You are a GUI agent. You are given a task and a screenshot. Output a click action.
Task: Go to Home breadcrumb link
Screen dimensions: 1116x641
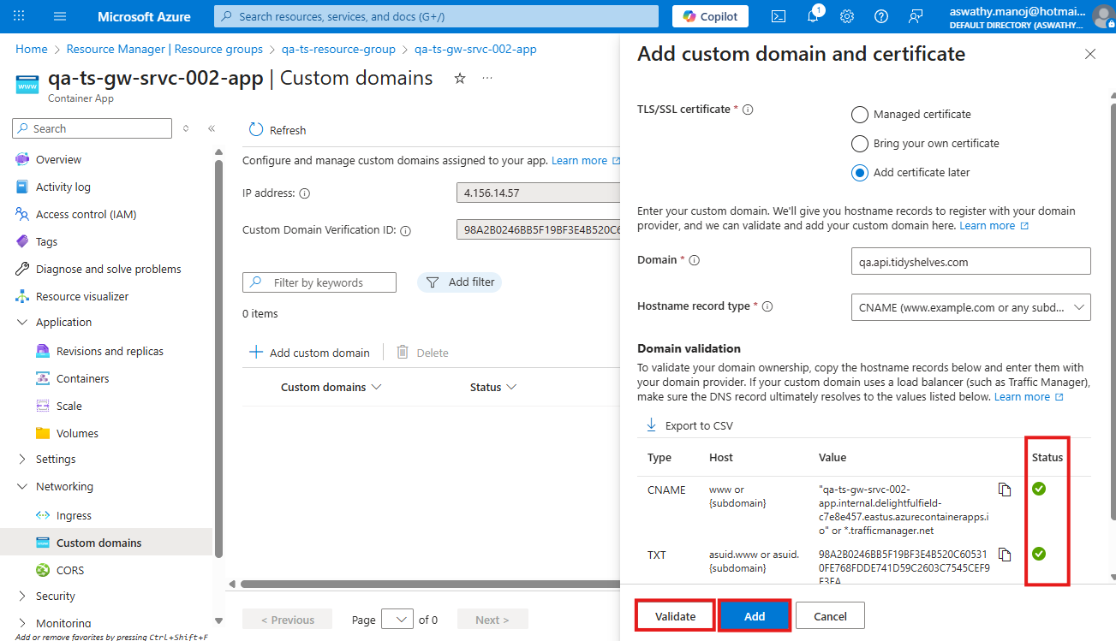[x=32, y=49]
